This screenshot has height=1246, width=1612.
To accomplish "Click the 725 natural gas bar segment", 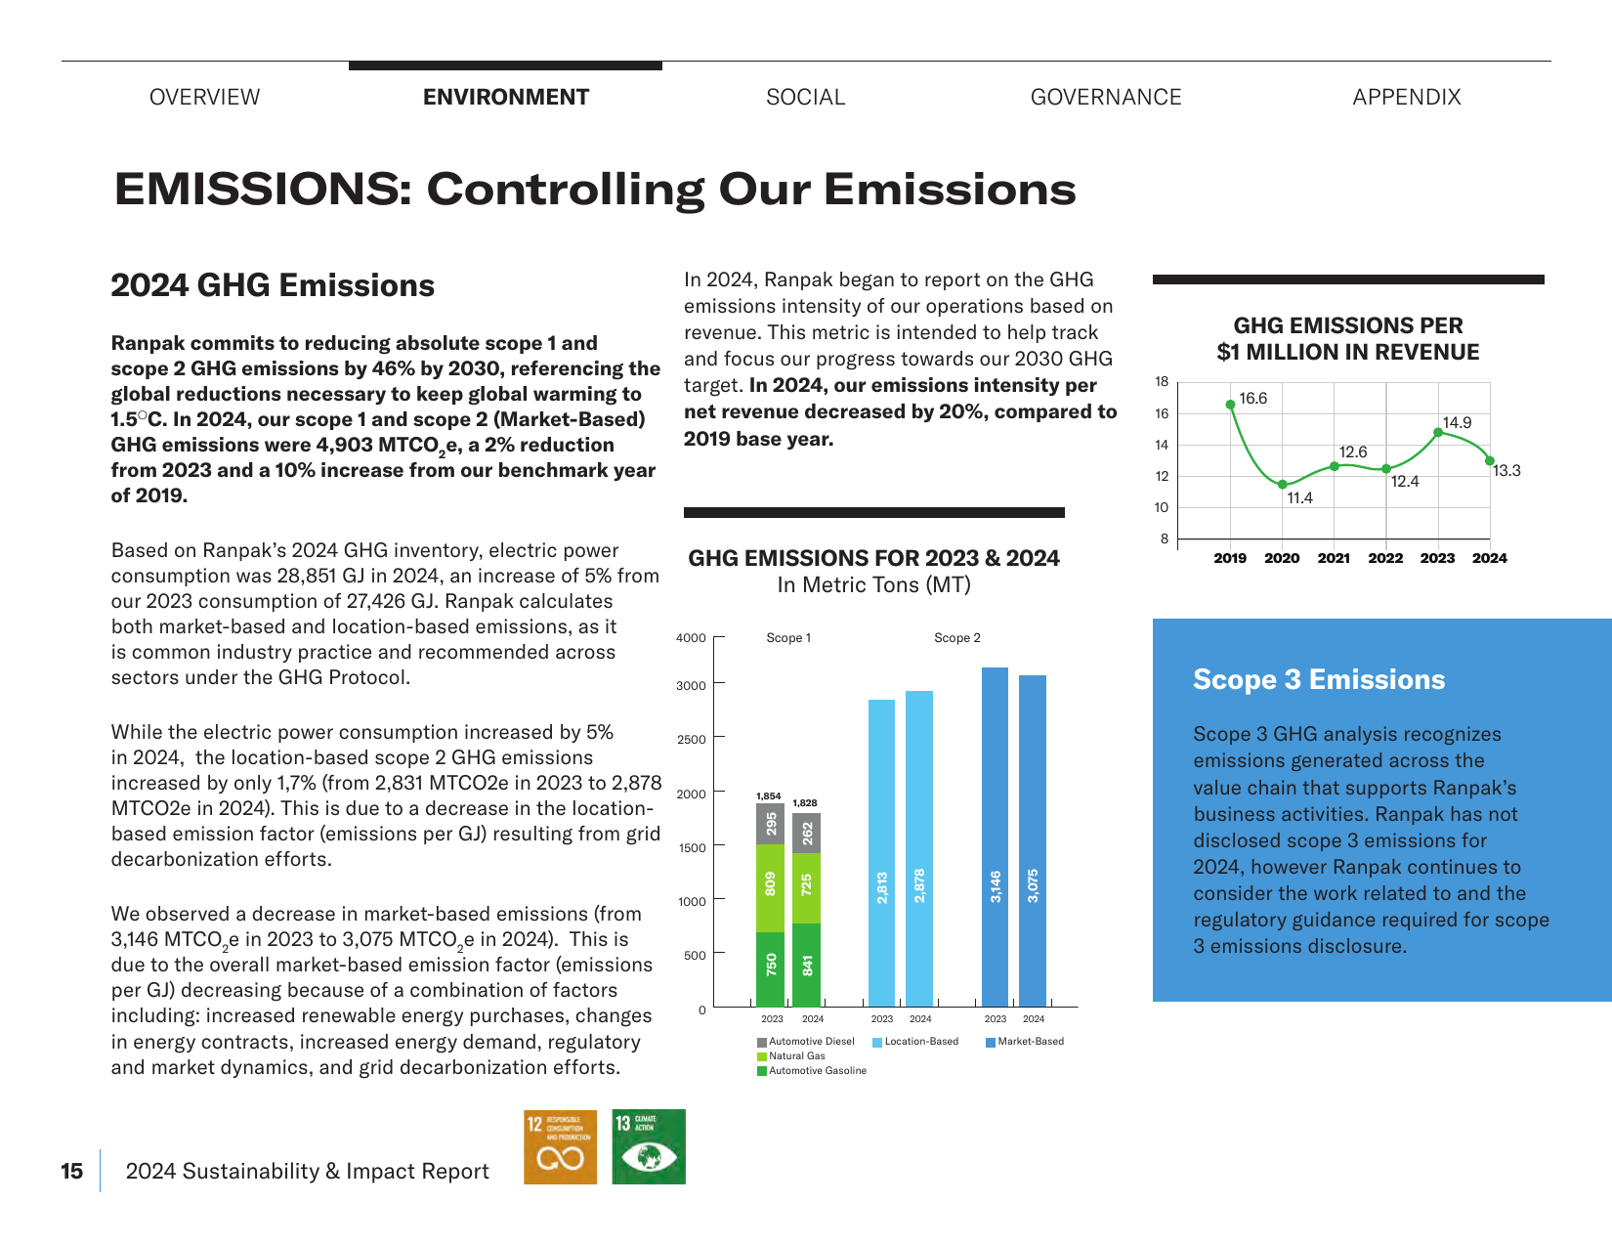I will (x=807, y=888).
